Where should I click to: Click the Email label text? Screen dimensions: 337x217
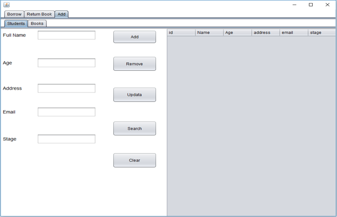click(9, 112)
